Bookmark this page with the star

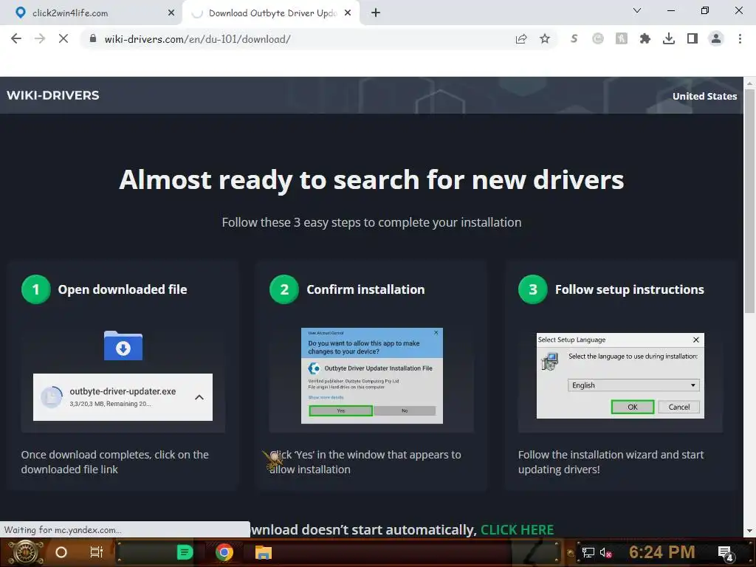coord(545,38)
